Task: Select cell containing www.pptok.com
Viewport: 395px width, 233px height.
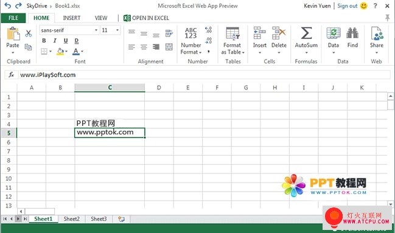Action: [110, 133]
